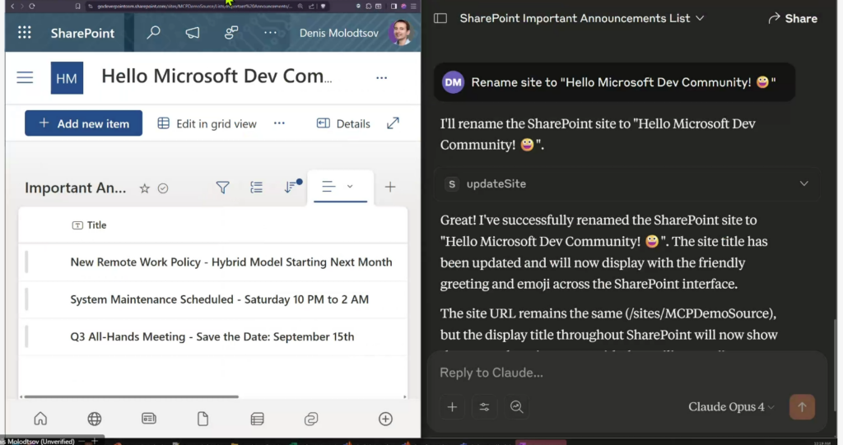Open the lists icon in bottom bar
Screen dimensions: 843x445
[258, 419]
